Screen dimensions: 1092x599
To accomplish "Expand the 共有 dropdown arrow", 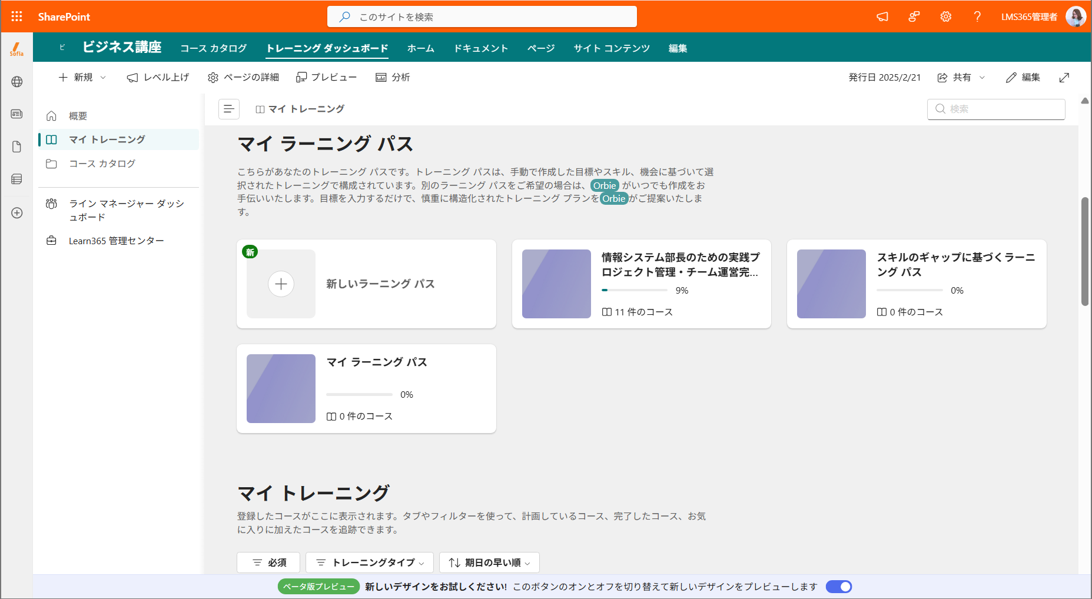I will click(x=982, y=78).
